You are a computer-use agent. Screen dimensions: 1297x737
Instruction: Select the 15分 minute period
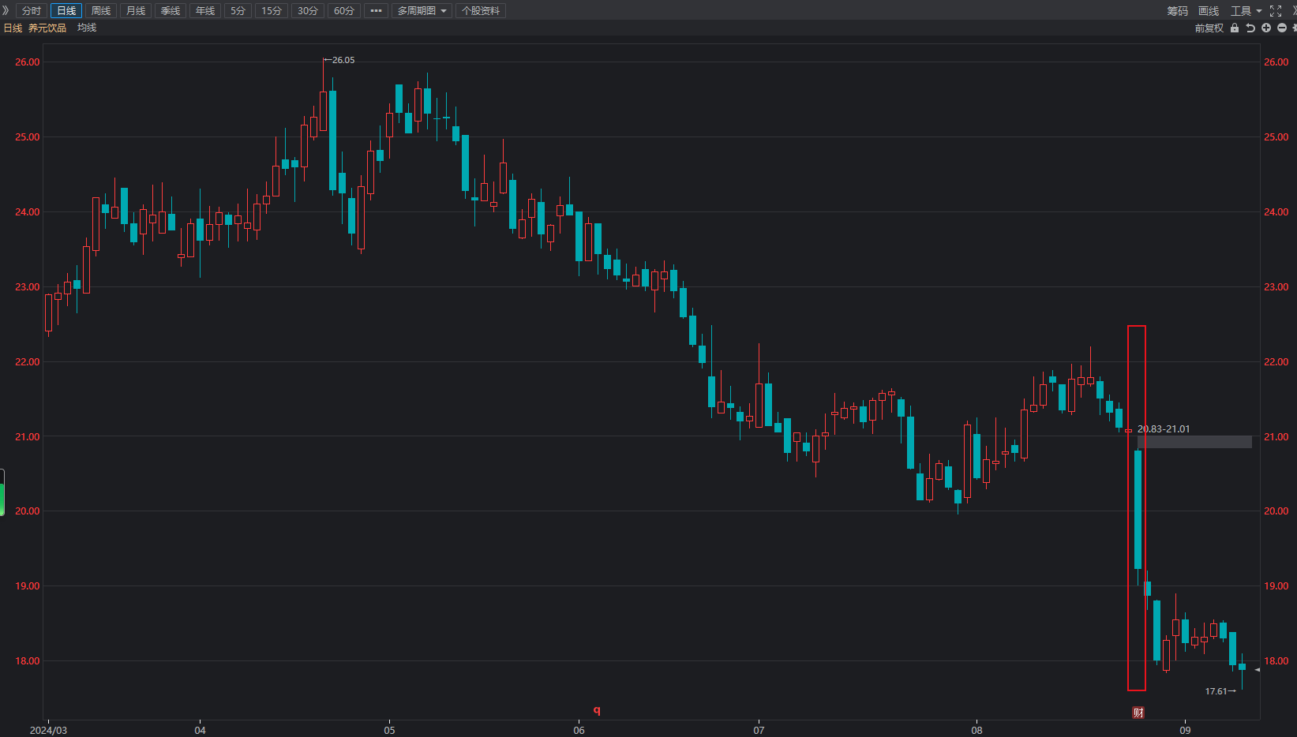click(x=272, y=10)
